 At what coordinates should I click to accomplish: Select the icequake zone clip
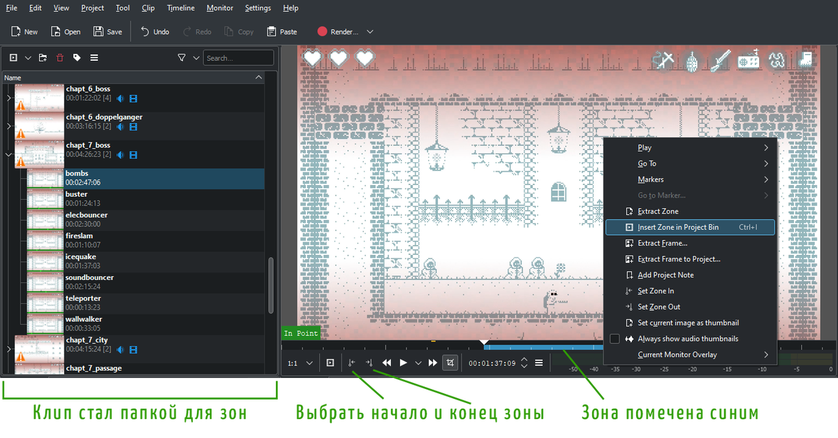point(145,262)
